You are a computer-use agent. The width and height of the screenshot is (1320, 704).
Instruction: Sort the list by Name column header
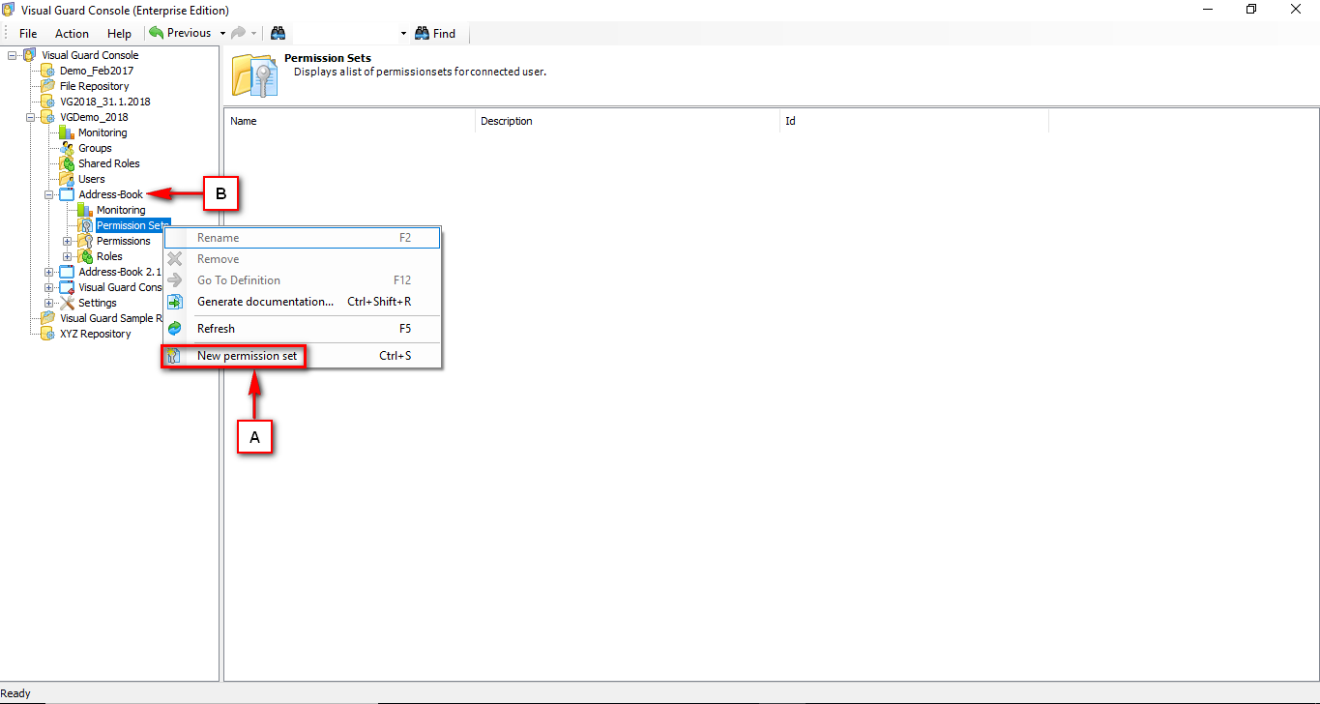coord(350,121)
